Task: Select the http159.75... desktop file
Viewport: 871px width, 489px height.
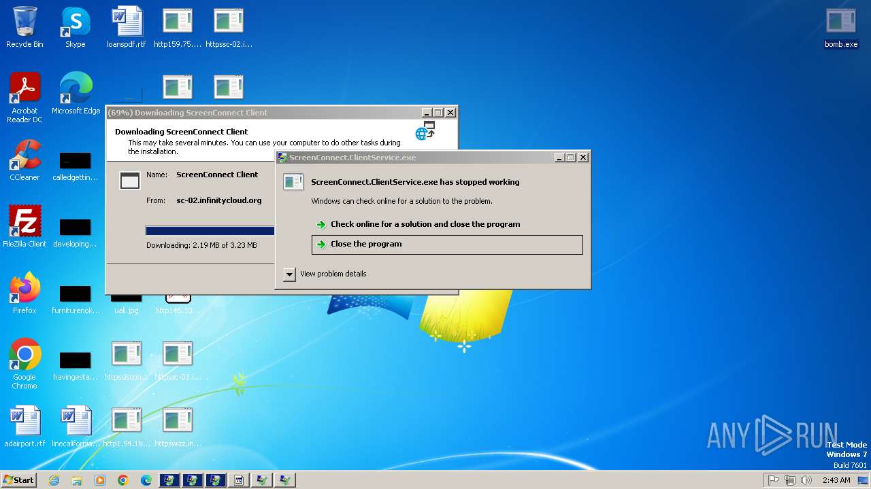Action: point(178,27)
